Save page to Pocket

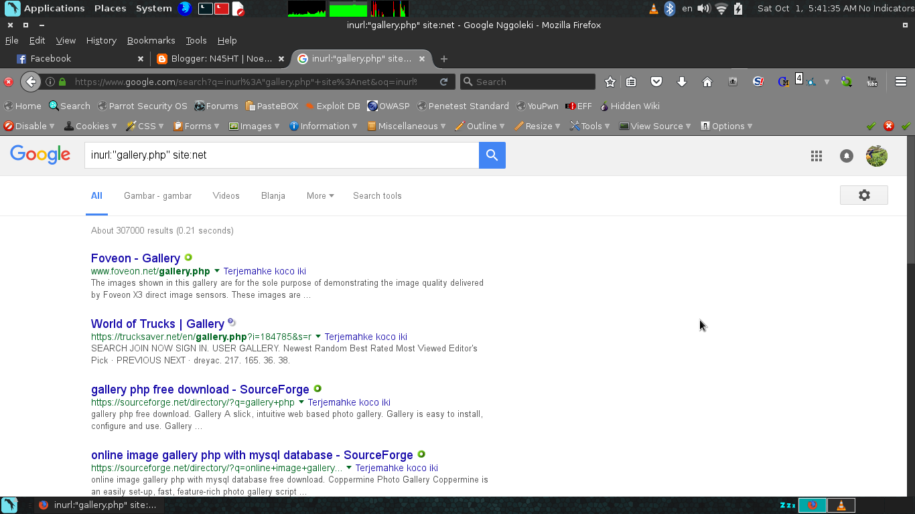tap(656, 81)
